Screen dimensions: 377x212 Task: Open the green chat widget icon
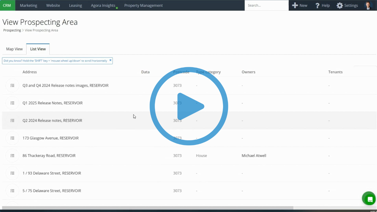coord(369,199)
